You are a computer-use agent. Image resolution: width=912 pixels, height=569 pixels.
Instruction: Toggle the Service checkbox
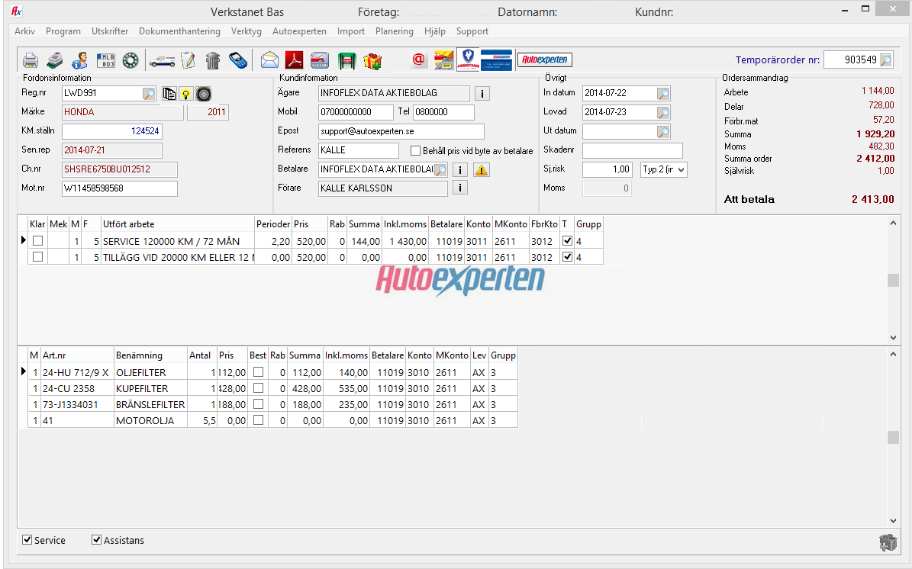click(x=27, y=540)
